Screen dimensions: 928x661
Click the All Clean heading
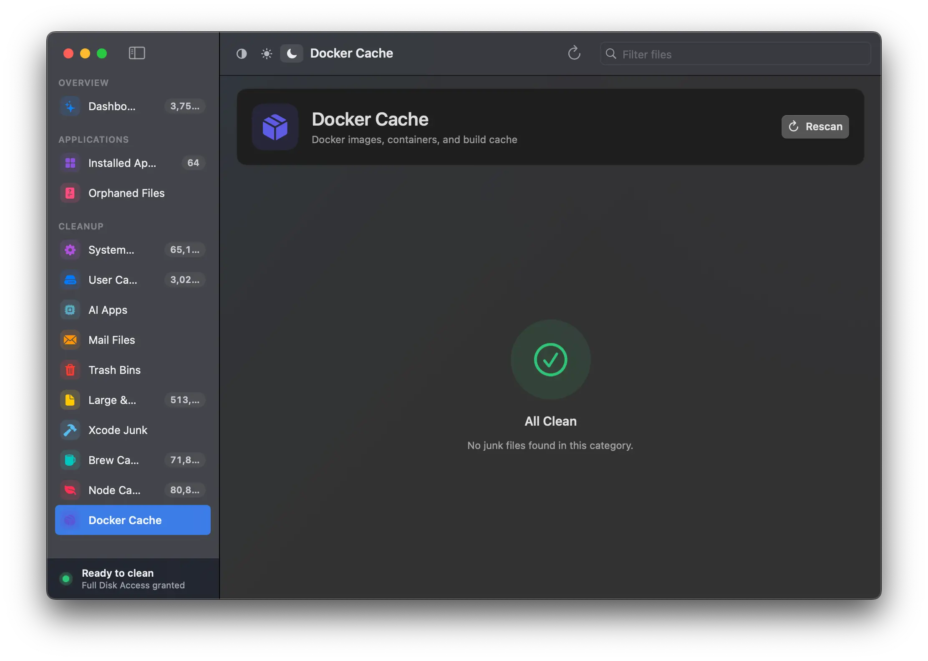click(550, 421)
